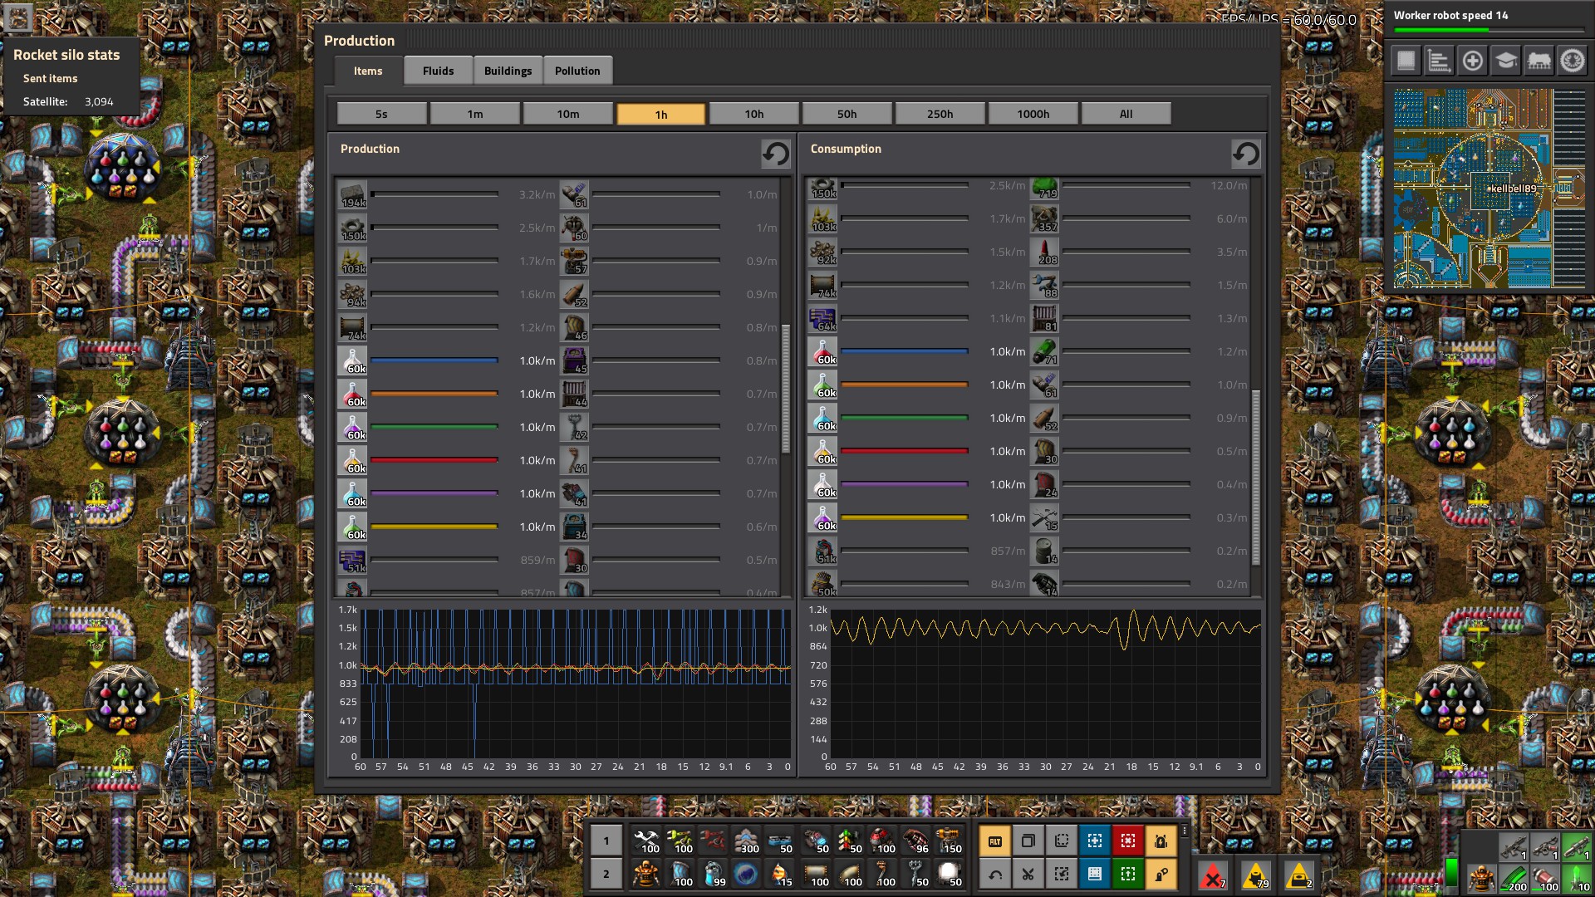The width and height of the screenshot is (1595, 897).
Task: Toggle the yellow key-shaped shortcut button
Action: click(x=1161, y=874)
